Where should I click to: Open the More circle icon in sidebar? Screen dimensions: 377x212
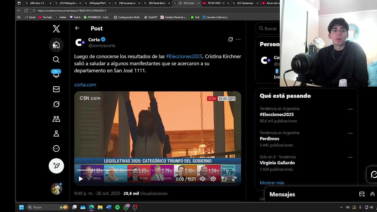point(56,149)
